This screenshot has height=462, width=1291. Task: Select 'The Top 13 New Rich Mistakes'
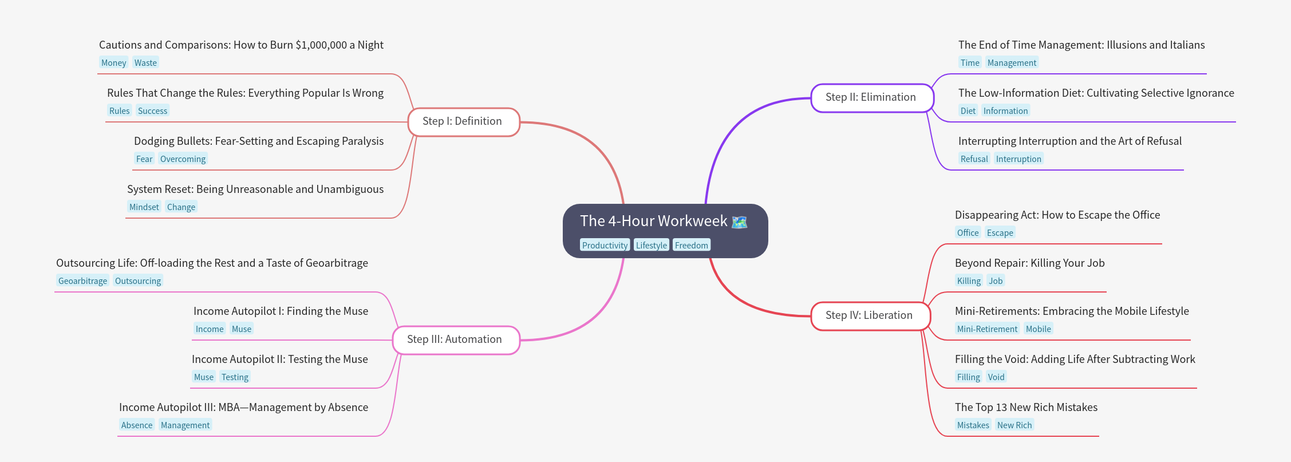[x=1026, y=407]
